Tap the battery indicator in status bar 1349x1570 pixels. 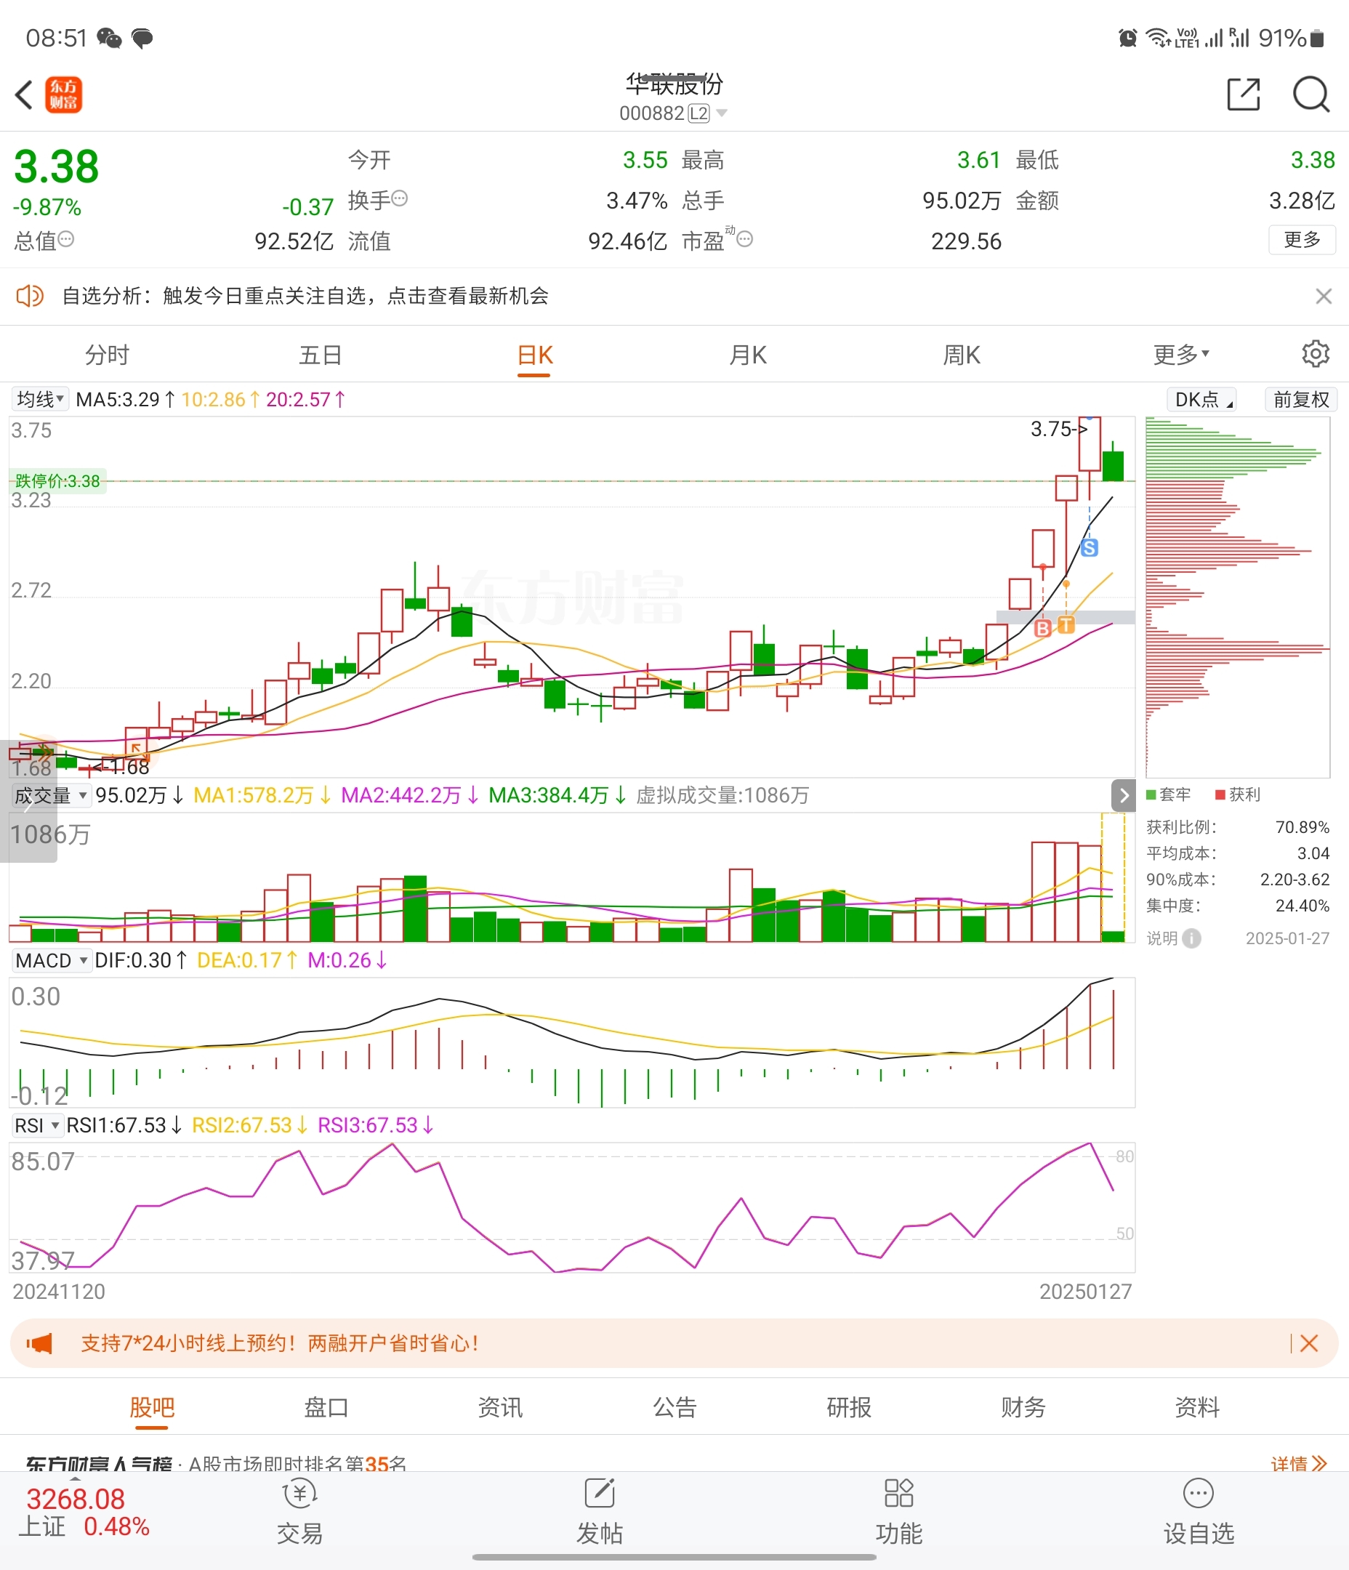pyautogui.click(x=1317, y=38)
